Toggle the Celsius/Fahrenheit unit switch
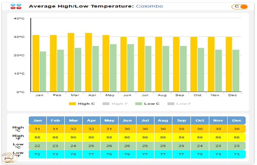The image size is (257, 165). [x=240, y=6]
